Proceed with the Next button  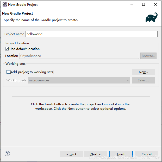pyautogui.click(x=95, y=154)
